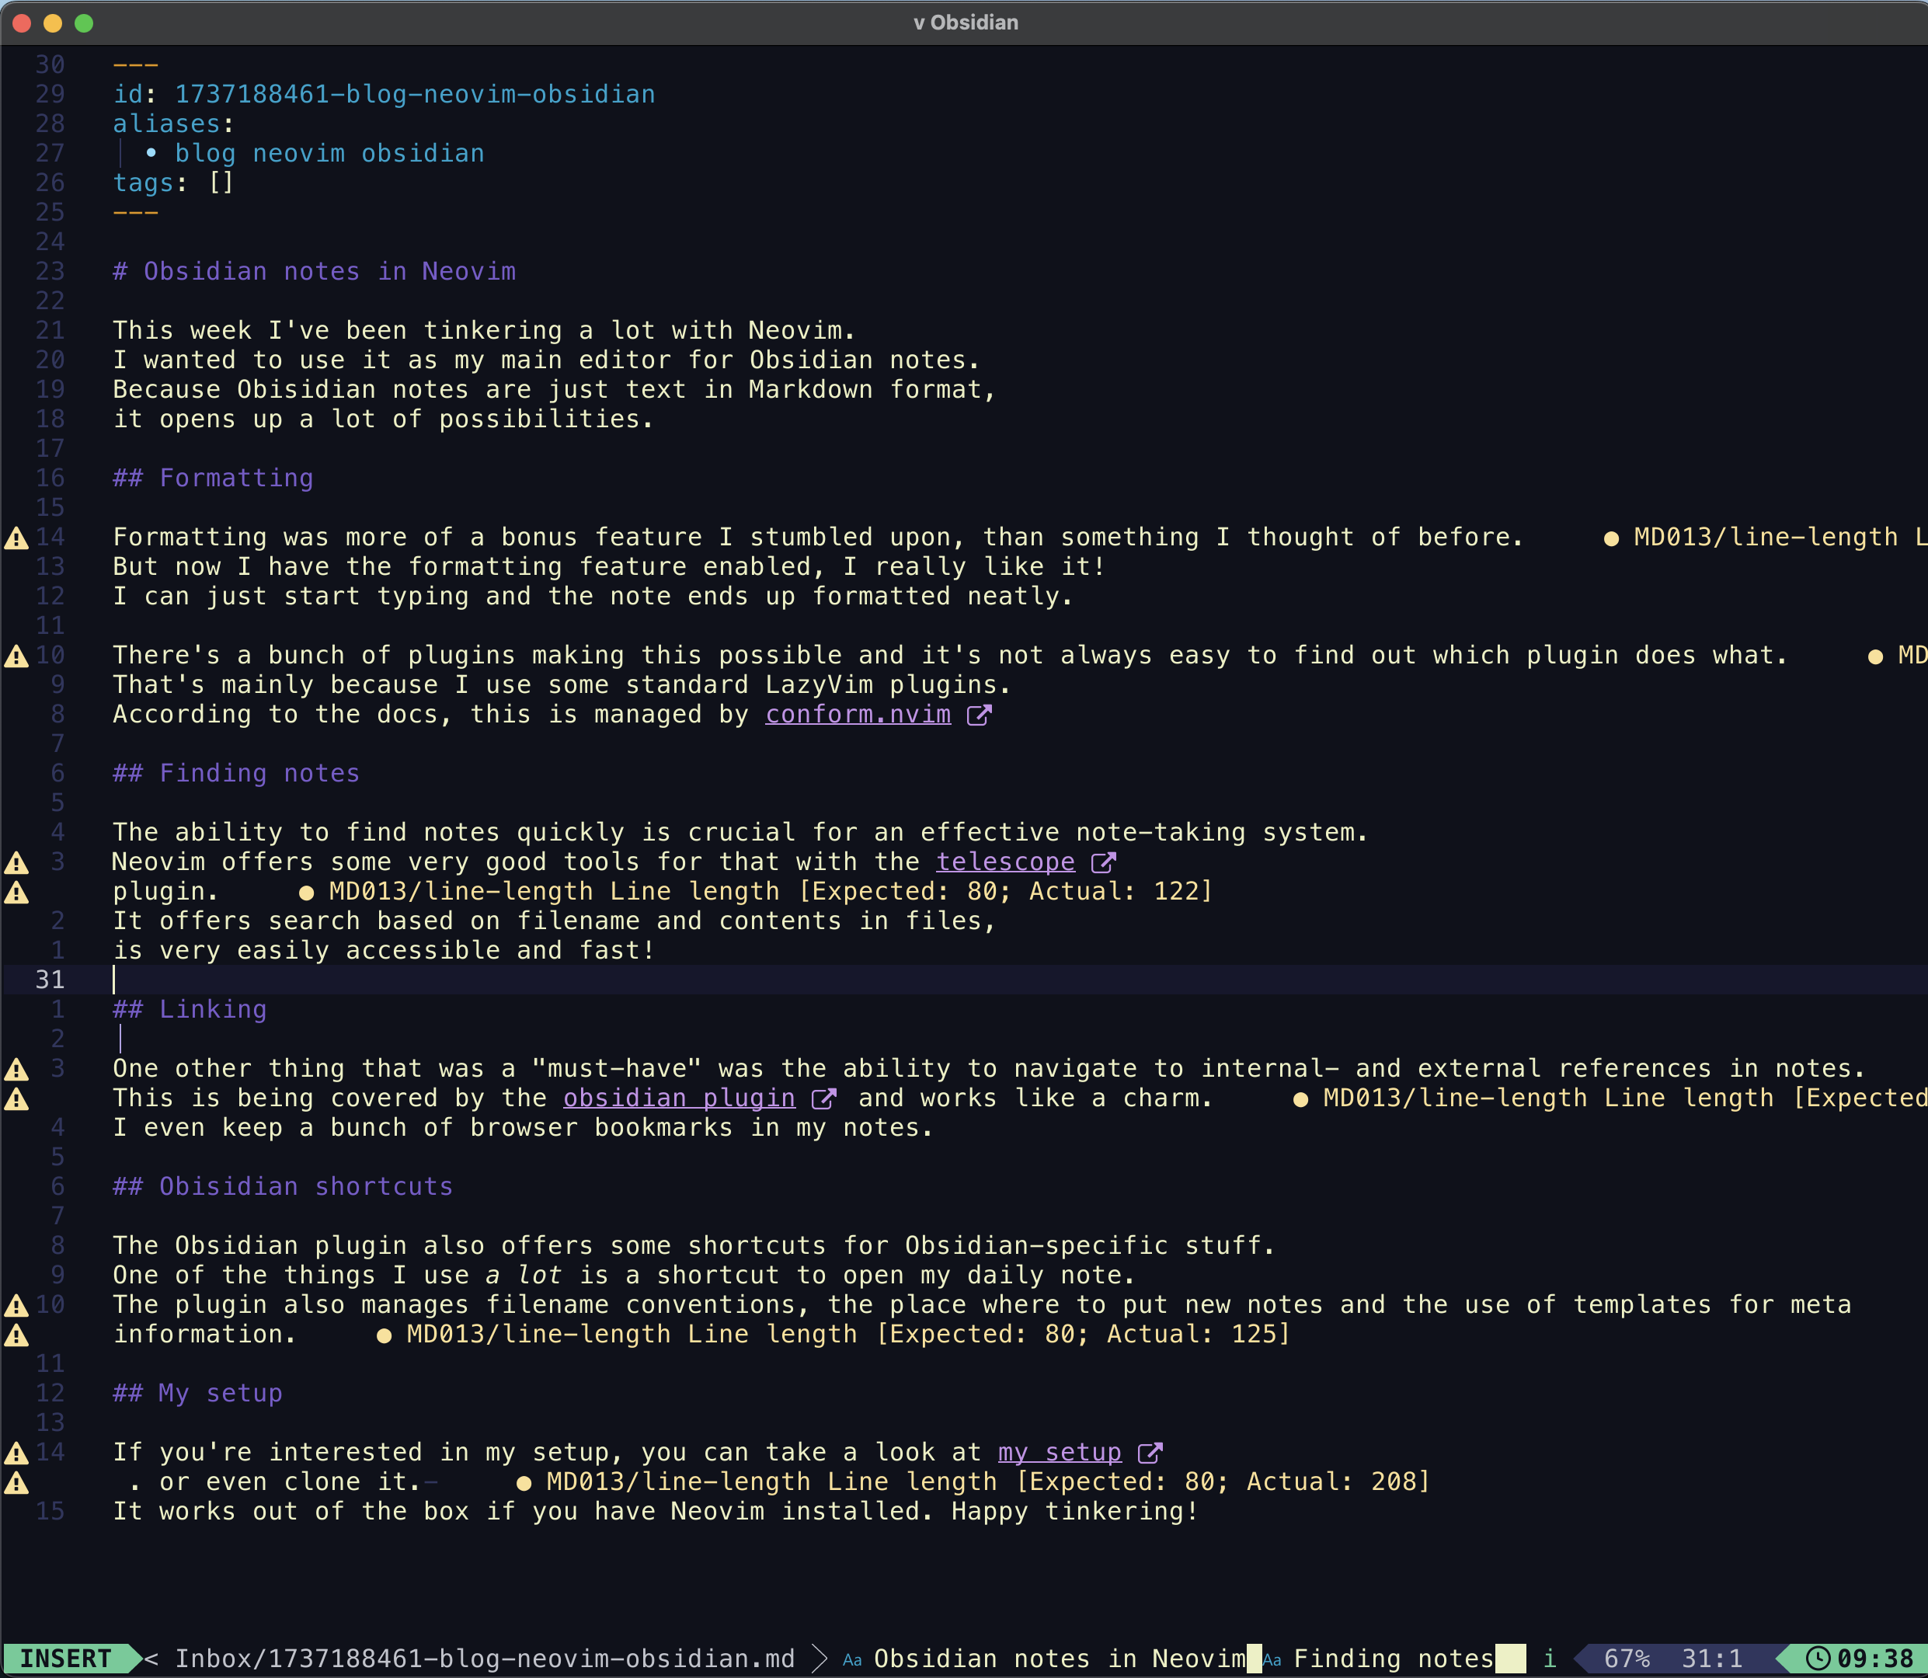Click line number 31 in the gutter

(x=50, y=980)
